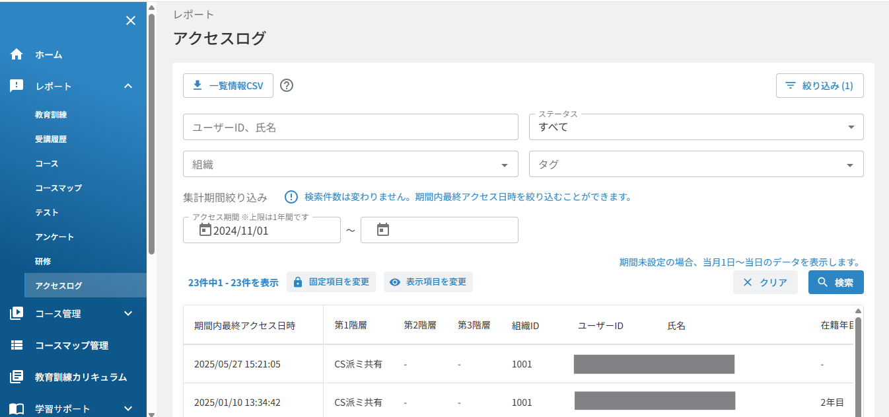The height and width of the screenshot is (417, 889).
Task: Open 研修 report submenu item
Action: coord(43,261)
